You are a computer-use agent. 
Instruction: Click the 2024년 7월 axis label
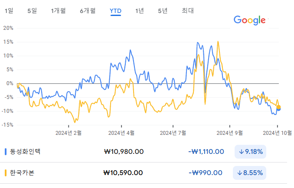pos(173,133)
